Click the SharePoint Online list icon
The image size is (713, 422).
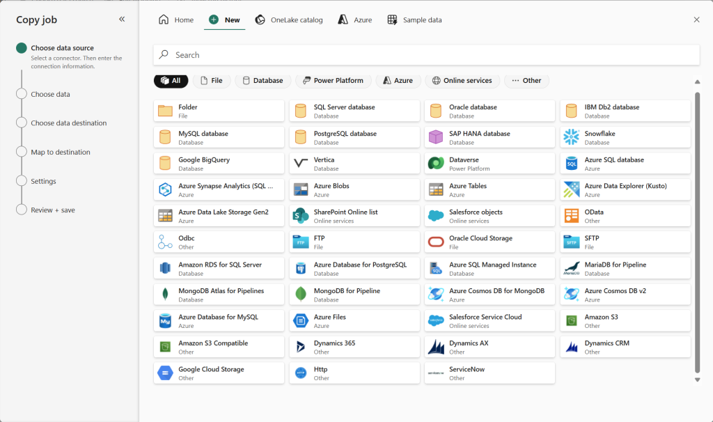(301, 216)
